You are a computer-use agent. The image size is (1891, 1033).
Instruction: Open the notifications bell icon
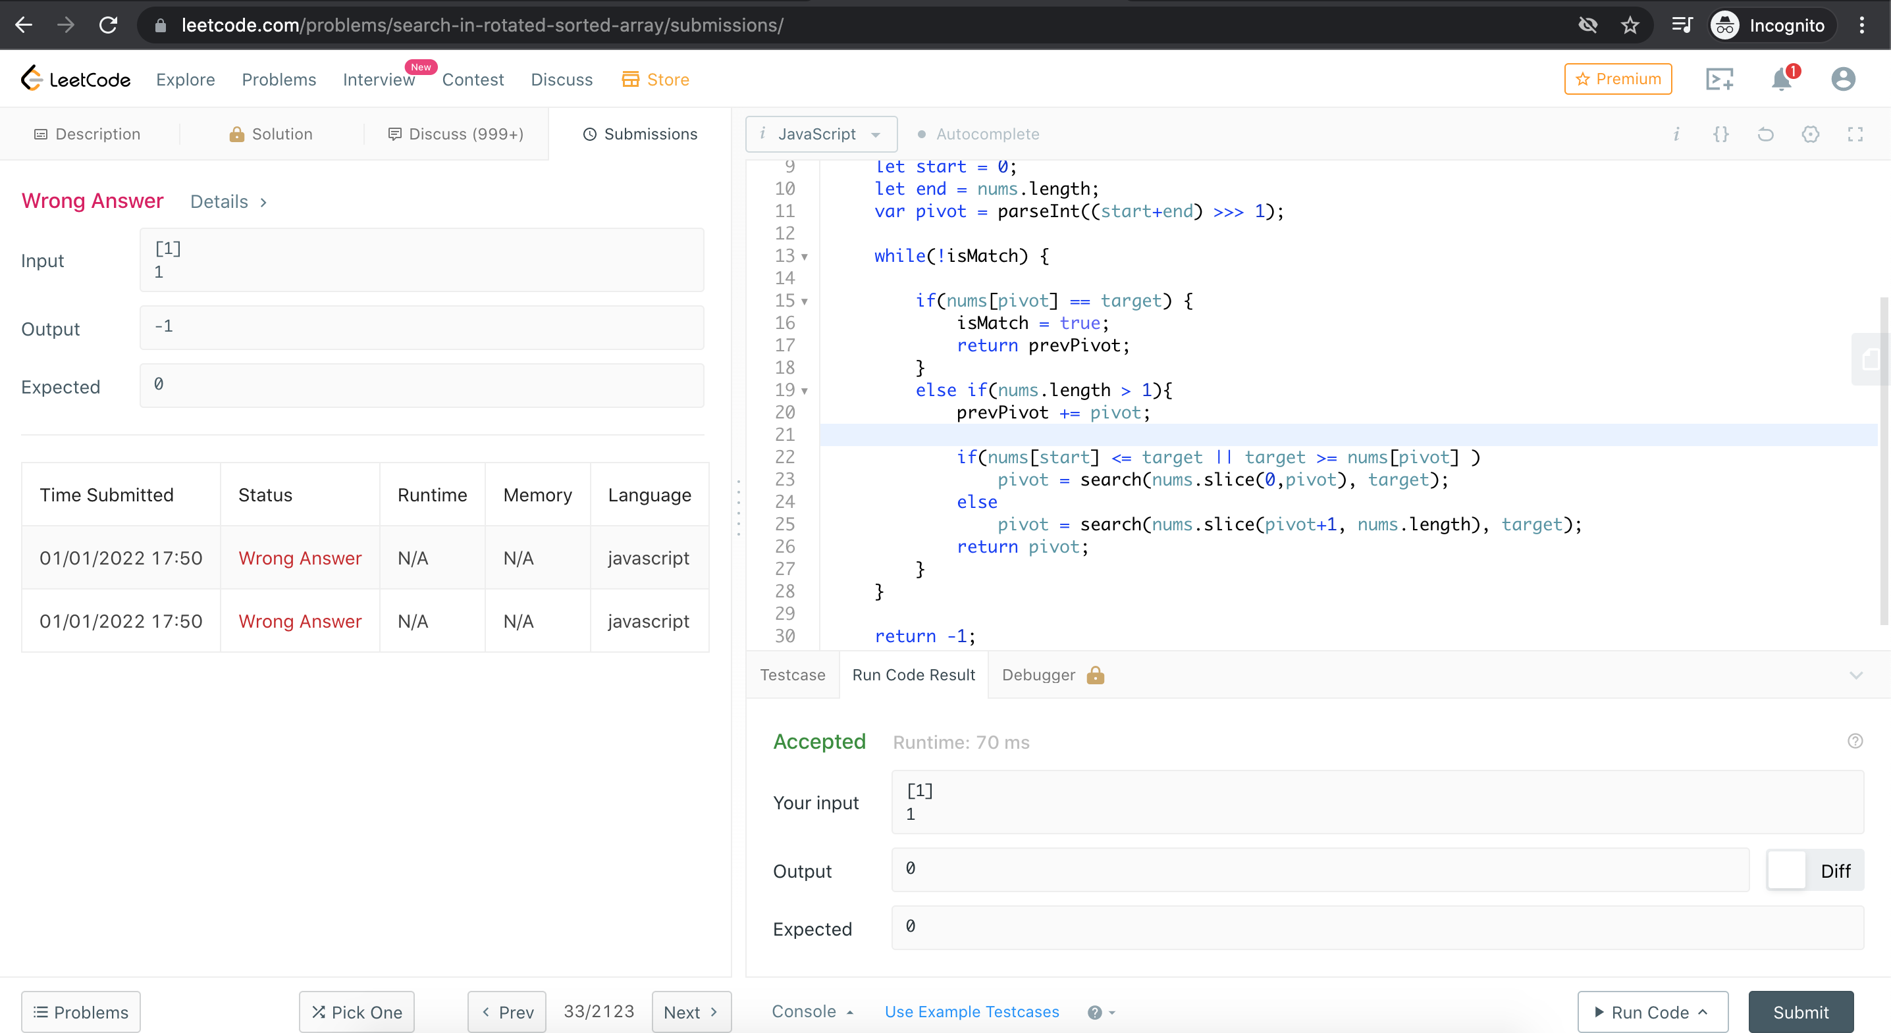tap(1781, 79)
